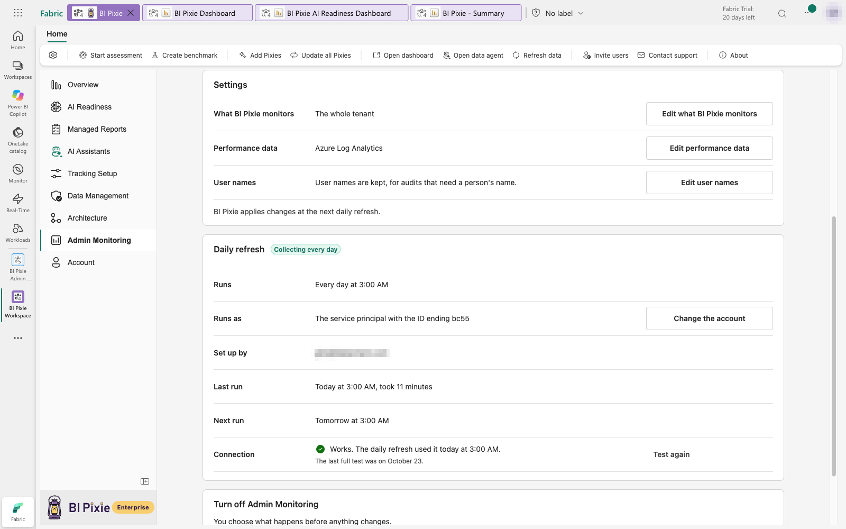Click Start assessment
Viewport: 846px width, 529px height.
[111, 55]
